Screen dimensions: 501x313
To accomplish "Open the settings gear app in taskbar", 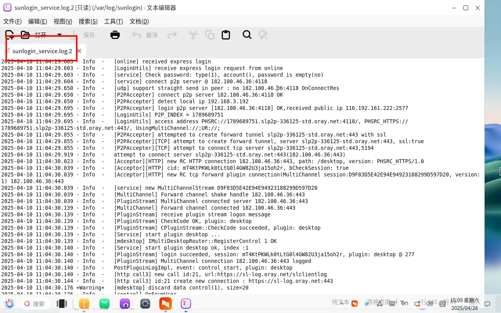I will click(x=145, y=303).
